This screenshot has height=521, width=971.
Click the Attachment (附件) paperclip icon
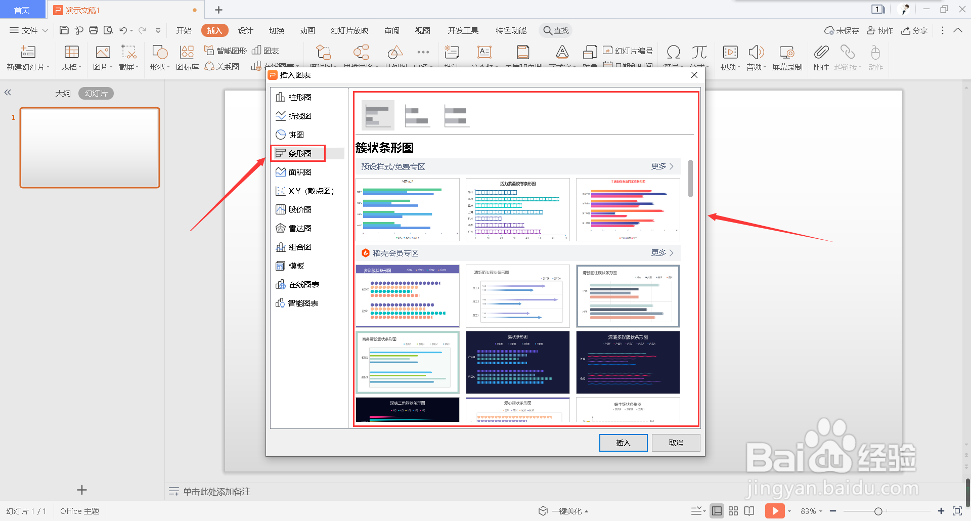[x=821, y=52]
